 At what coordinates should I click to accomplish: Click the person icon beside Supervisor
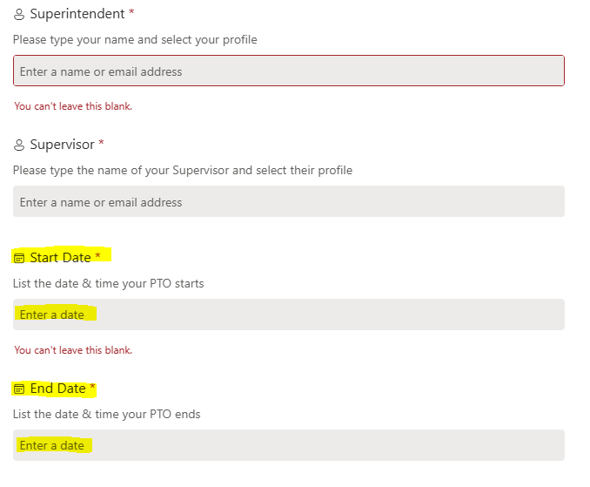19,145
